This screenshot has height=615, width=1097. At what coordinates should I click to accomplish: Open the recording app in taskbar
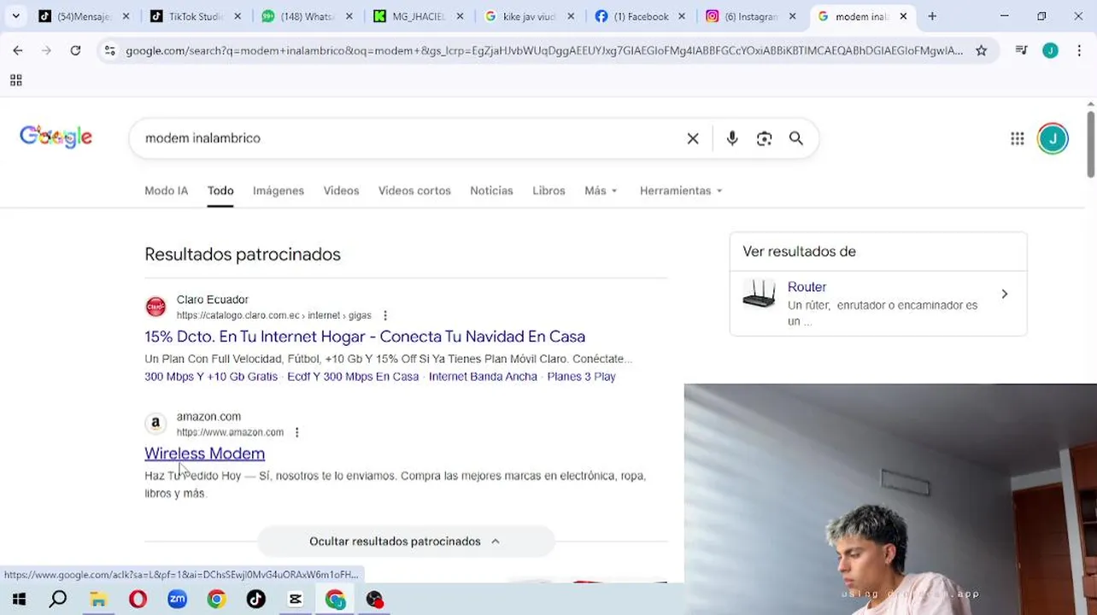(x=374, y=600)
